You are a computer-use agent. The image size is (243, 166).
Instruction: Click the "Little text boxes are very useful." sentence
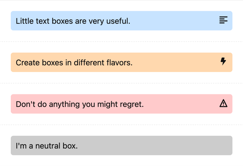pos(73,21)
